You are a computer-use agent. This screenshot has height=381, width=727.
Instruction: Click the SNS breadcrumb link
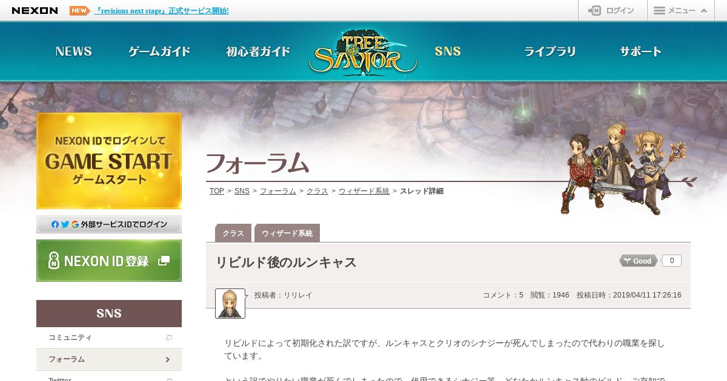click(242, 191)
